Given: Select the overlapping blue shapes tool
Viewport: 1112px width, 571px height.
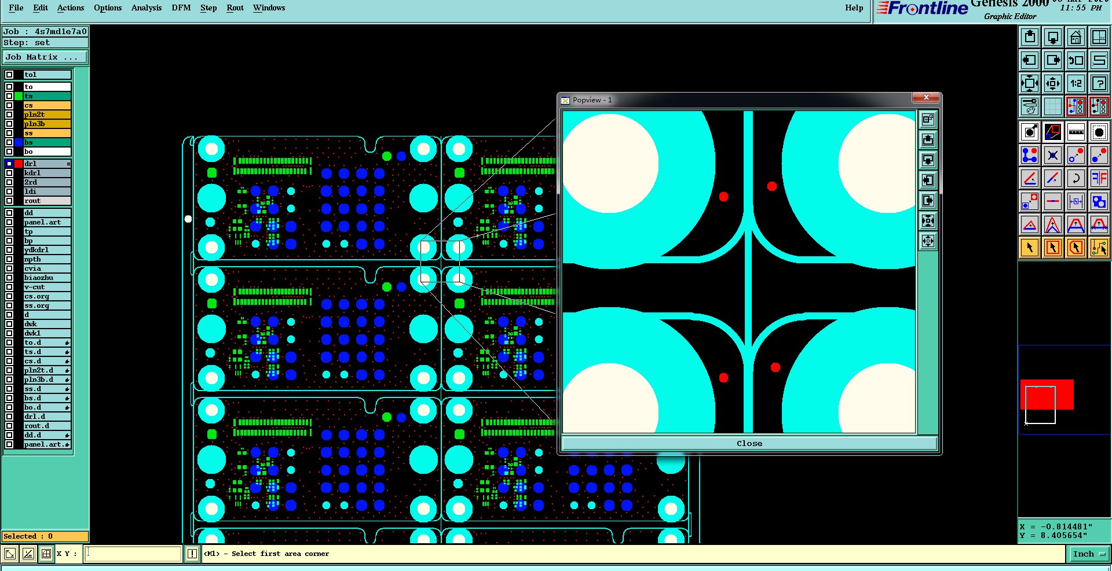Looking at the screenshot, I should click(1099, 201).
